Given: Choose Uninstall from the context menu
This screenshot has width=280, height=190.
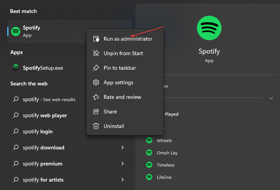Looking at the screenshot, I should click(125, 126).
